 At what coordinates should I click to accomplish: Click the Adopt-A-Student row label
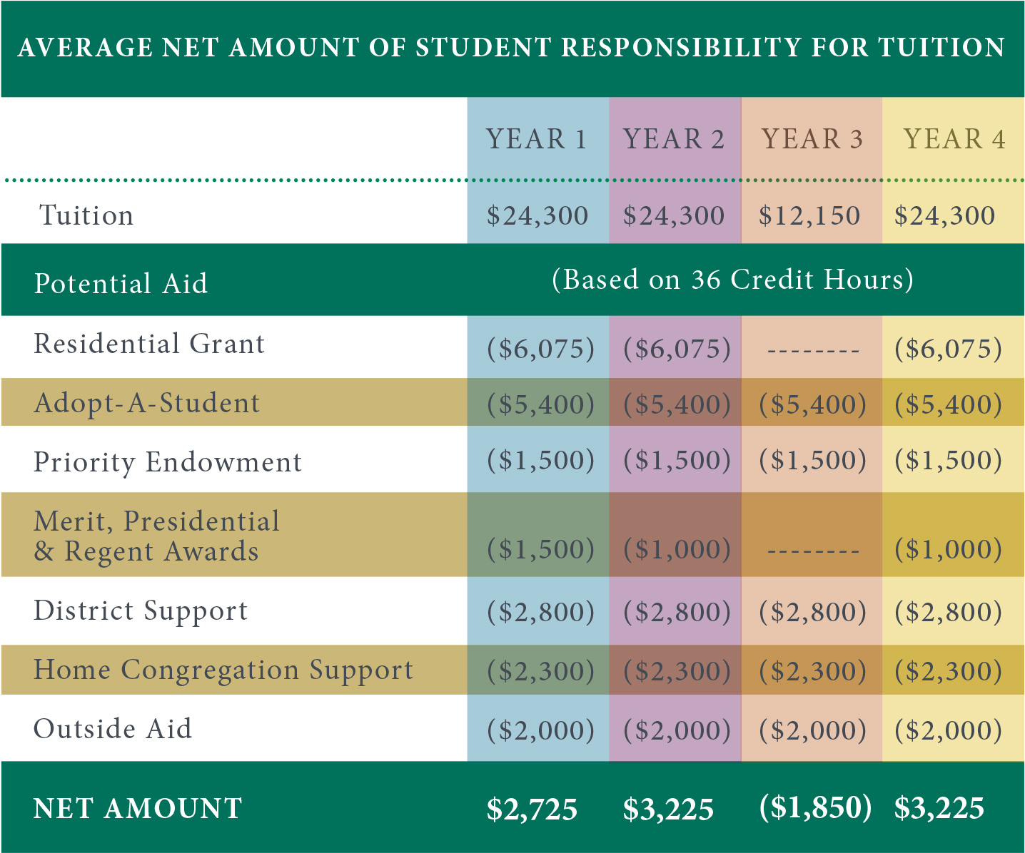pos(147,403)
